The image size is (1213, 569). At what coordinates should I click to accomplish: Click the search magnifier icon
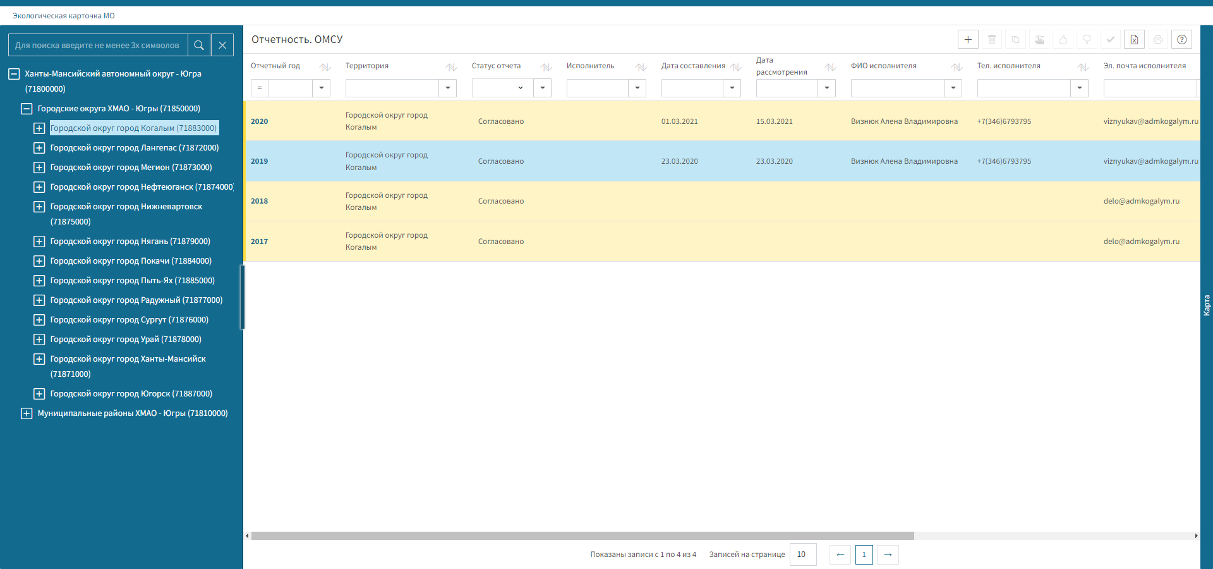(x=199, y=45)
